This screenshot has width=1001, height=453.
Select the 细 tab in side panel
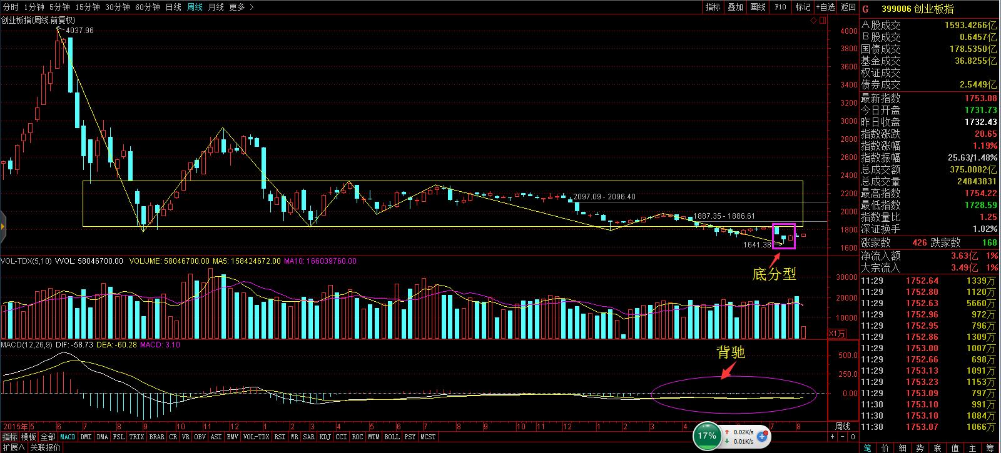click(x=902, y=448)
